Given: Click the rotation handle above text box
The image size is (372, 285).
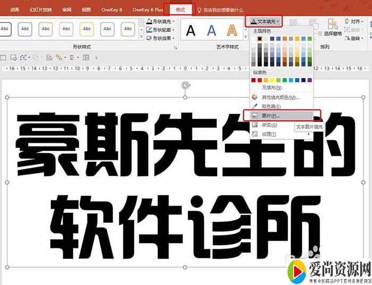Looking at the screenshot, I should coord(185,85).
